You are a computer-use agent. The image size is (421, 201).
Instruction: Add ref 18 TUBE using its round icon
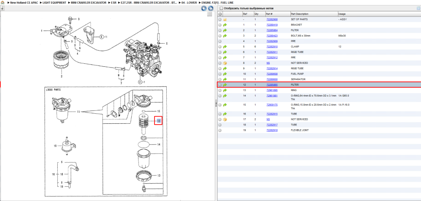pyautogui.click(x=220, y=125)
